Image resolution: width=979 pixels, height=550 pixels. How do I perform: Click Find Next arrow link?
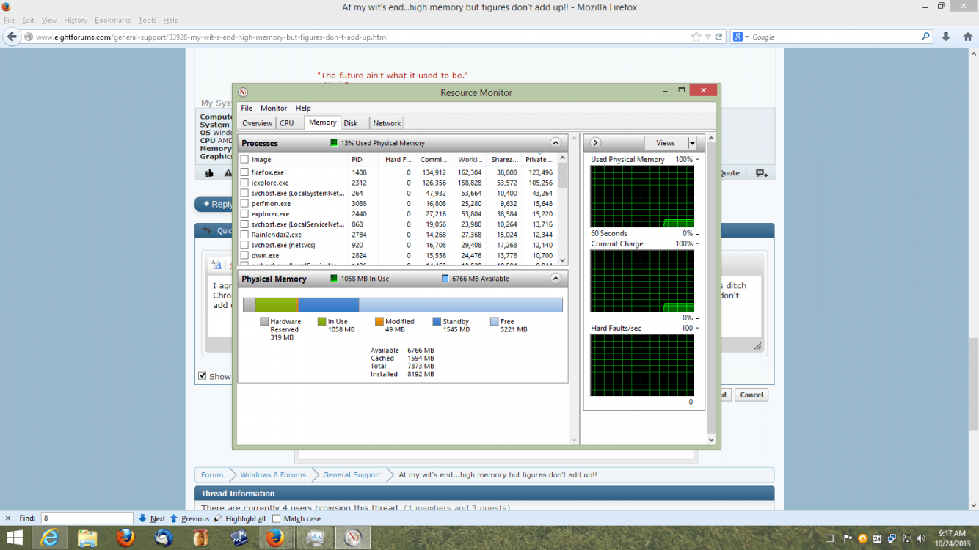point(152,518)
